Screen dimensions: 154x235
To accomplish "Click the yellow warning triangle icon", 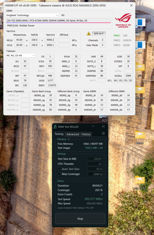I will (88, 34).
